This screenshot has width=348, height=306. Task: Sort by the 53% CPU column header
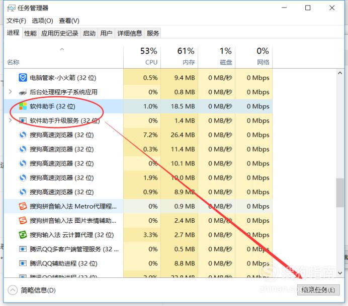pyautogui.click(x=142, y=57)
